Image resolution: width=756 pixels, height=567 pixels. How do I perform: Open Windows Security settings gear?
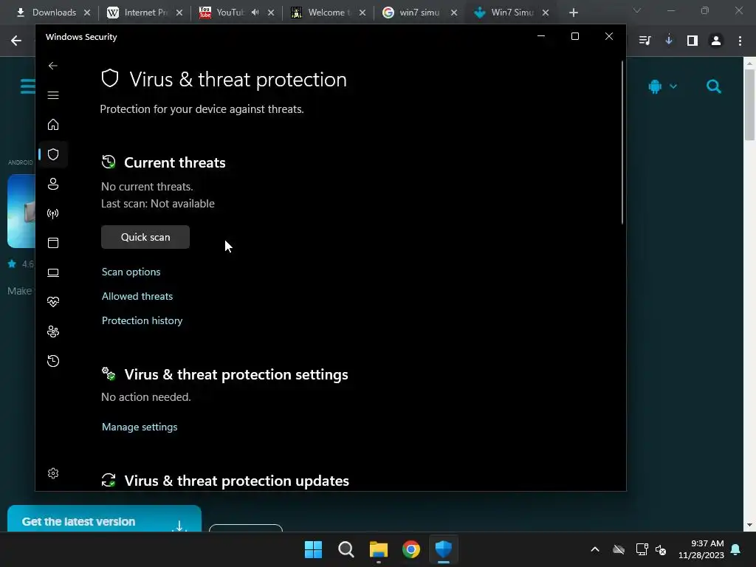click(x=53, y=473)
